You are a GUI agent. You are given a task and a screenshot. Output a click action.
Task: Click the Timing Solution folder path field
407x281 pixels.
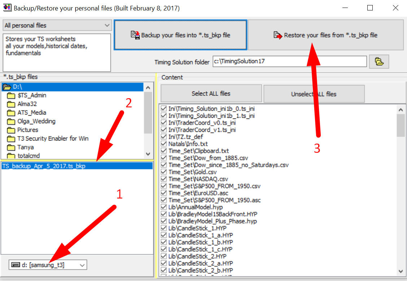pos(289,62)
